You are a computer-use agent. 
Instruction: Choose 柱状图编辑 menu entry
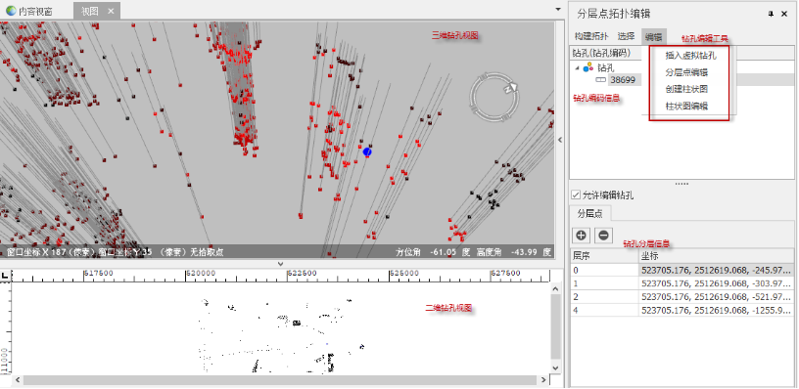click(686, 106)
